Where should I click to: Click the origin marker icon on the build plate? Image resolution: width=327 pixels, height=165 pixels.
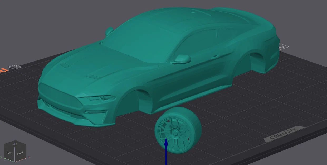[x=12, y=69]
